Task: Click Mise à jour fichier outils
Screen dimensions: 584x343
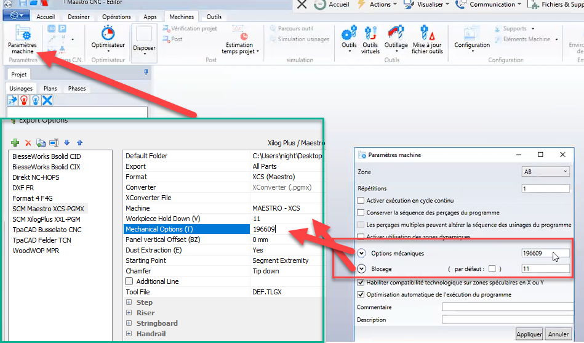Action: click(x=427, y=39)
